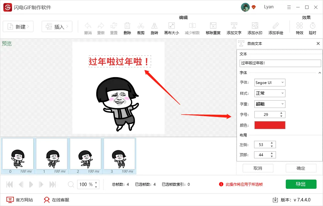Open Online Customer Service (在线客服)

point(56,200)
